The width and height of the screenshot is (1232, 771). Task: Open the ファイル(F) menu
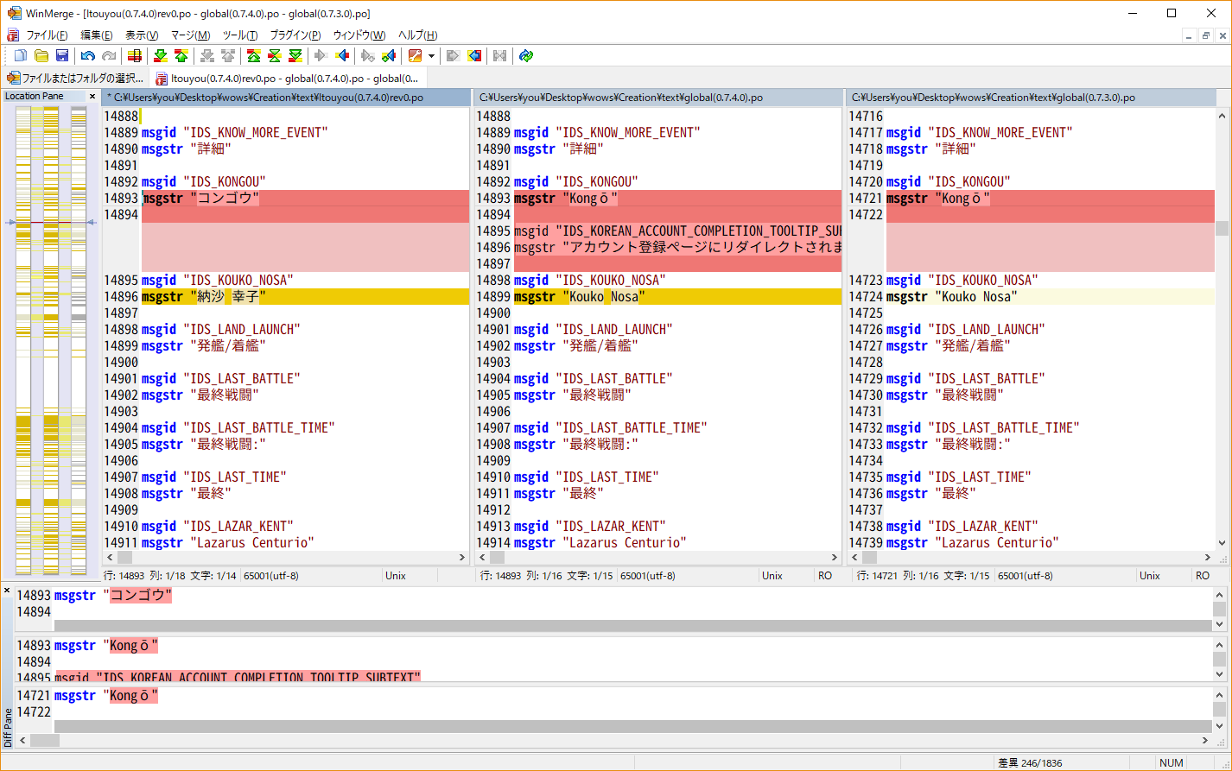tap(47, 35)
